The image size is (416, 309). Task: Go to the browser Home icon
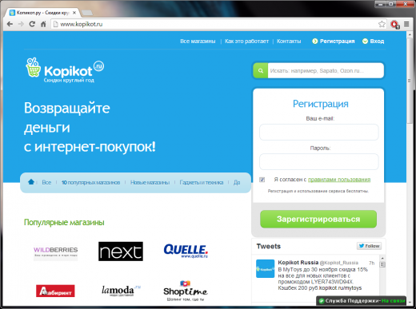pyautogui.click(x=43, y=24)
